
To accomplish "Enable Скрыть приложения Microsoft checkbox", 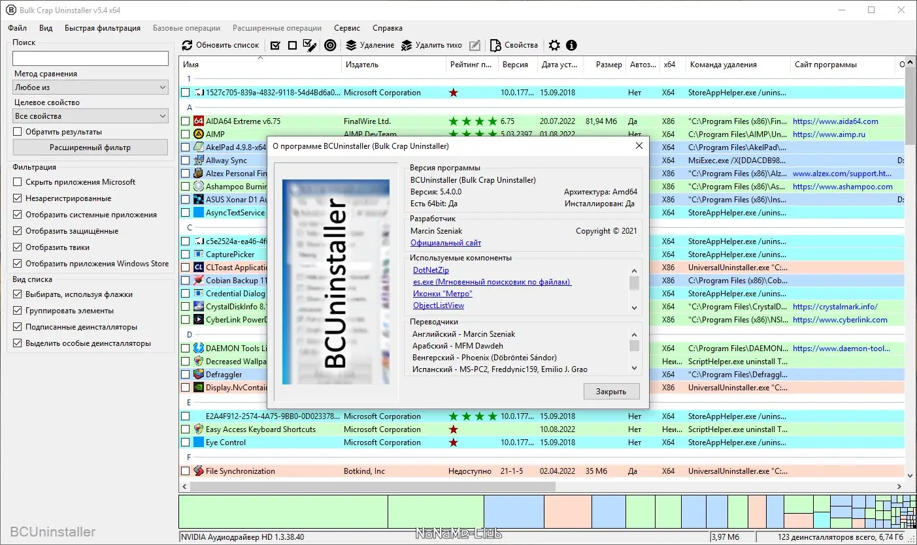I will pyautogui.click(x=18, y=182).
